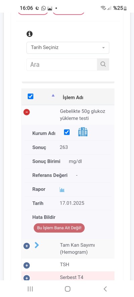Toggle the header select-all checkbox
This screenshot has width=134, height=297.
click(x=30, y=96)
